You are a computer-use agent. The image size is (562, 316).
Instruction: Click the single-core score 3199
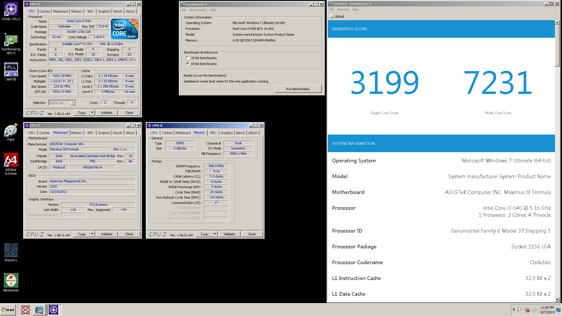click(x=385, y=83)
